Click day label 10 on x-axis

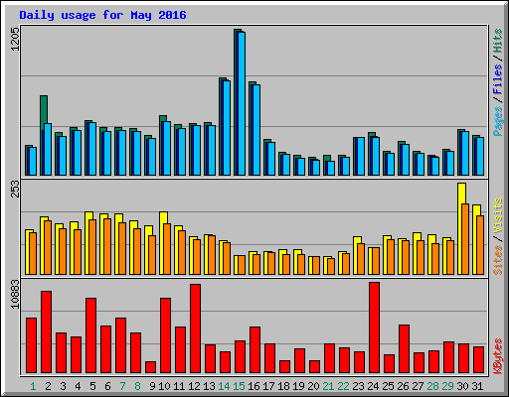pos(164,386)
